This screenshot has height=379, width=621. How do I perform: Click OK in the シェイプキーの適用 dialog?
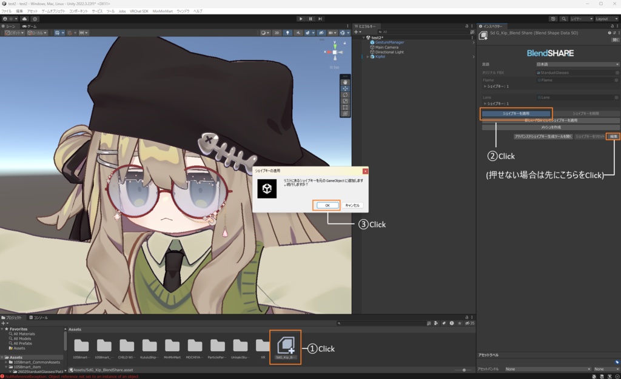[327, 205]
